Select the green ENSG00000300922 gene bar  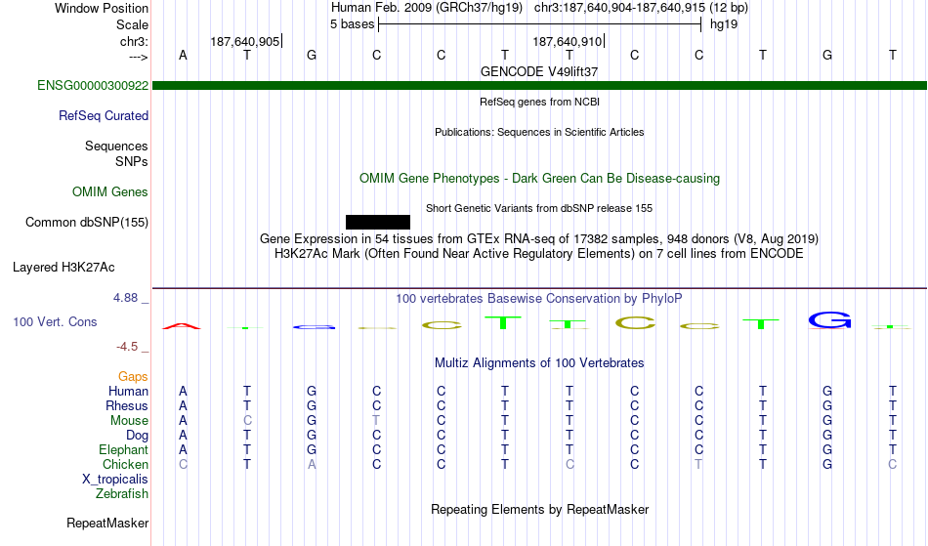click(x=540, y=86)
